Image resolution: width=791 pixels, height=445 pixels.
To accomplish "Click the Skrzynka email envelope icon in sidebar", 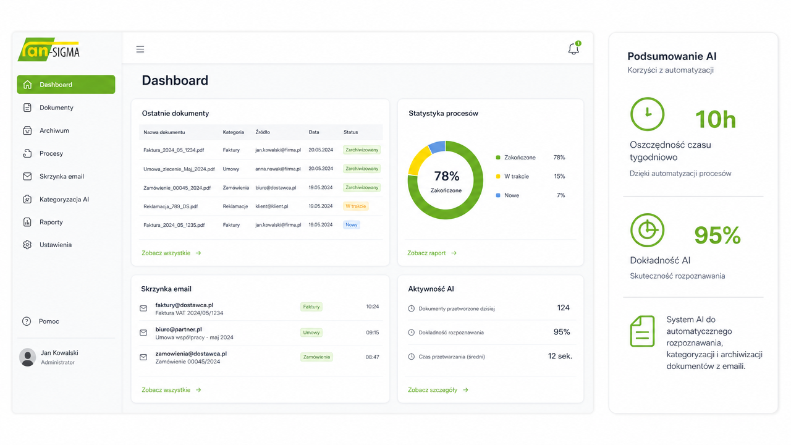I will click(27, 176).
